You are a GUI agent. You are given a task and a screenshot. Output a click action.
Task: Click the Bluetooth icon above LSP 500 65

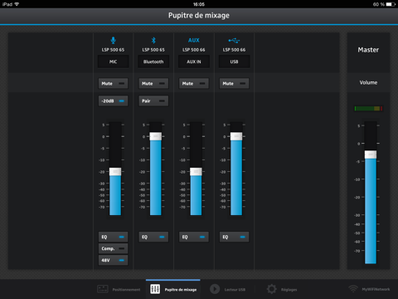(x=153, y=40)
